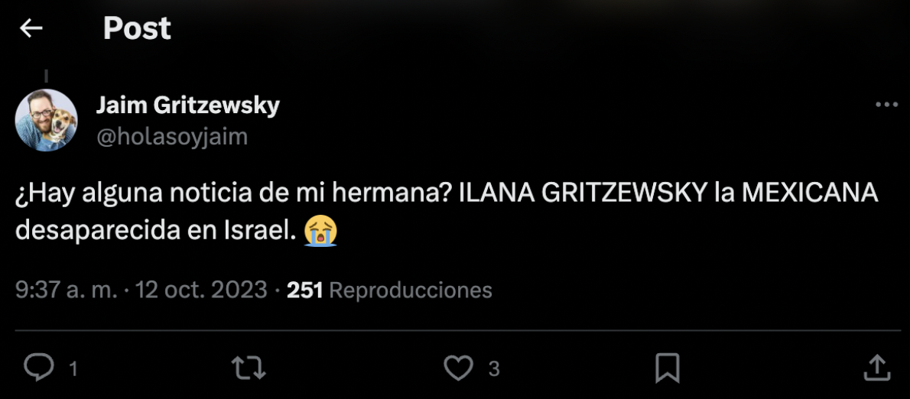Click the reply count number 1
The height and width of the screenshot is (399, 910).
[x=73, y=369]
